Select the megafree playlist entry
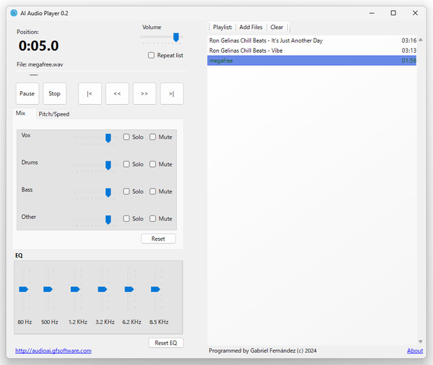Image resolution: width=433 pixels, height=365 pixels. [312, 61]
